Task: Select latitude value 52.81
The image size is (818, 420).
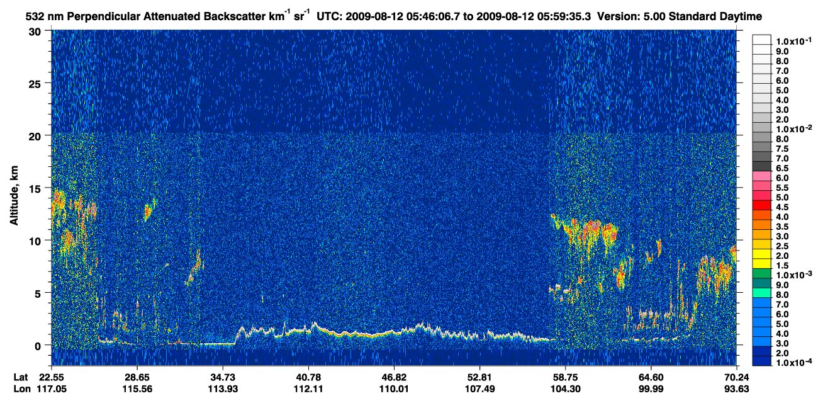Action: 479,377
